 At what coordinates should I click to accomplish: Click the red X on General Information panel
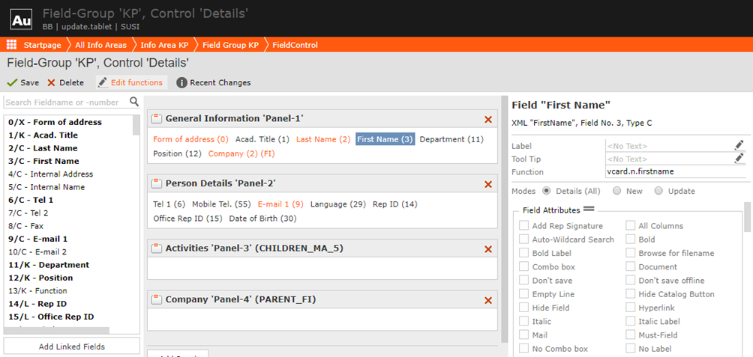click(488, 119)
